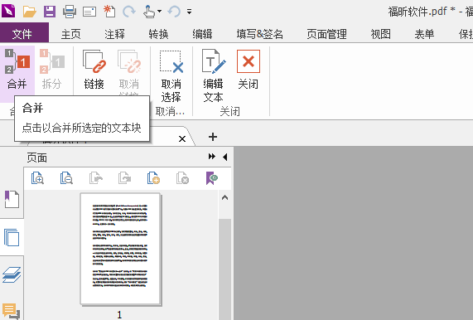Select page 1 thumbnail
Screen dimensions: 473x320
click(120, 249)
